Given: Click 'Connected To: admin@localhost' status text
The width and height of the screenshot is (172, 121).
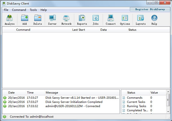Looking at the screenshot, I should pos(32,117).
